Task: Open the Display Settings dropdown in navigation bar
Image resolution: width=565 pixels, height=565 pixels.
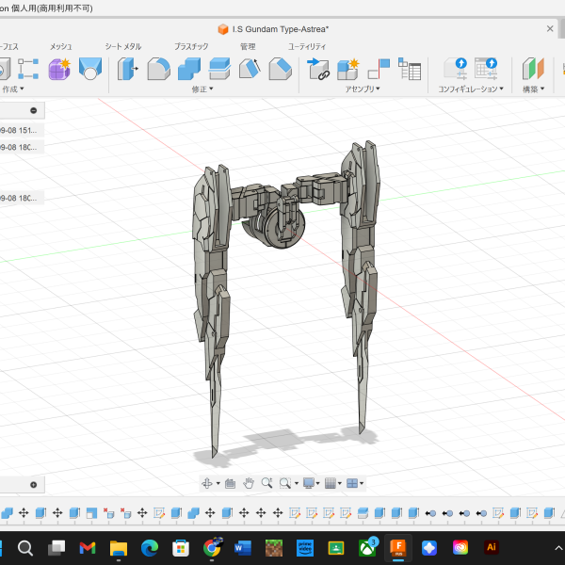Action: point(310,483)
